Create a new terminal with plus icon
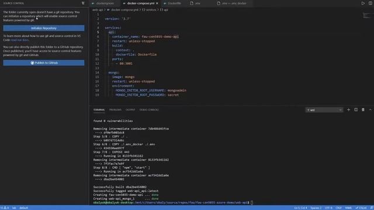The height and width of the screenshot is (210, 374). click(348, 110)
